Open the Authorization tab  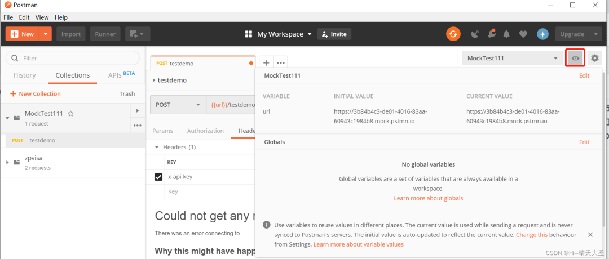[x=205, y=131]
